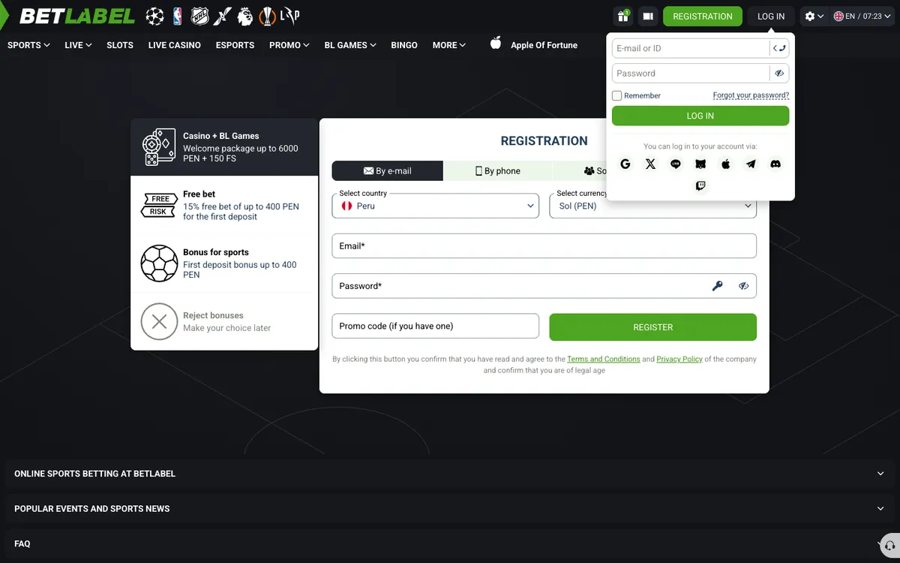
Task: Click the Peru flag icon
Action: point(346,206)
